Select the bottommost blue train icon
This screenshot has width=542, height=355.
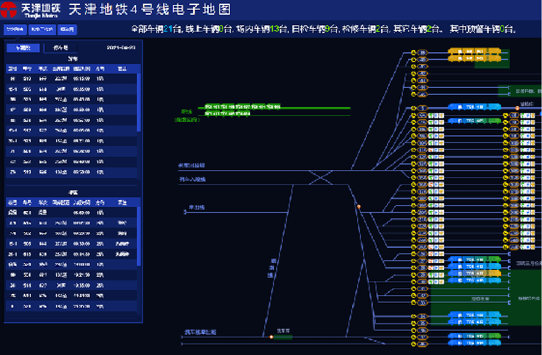(x=474, y=343)
